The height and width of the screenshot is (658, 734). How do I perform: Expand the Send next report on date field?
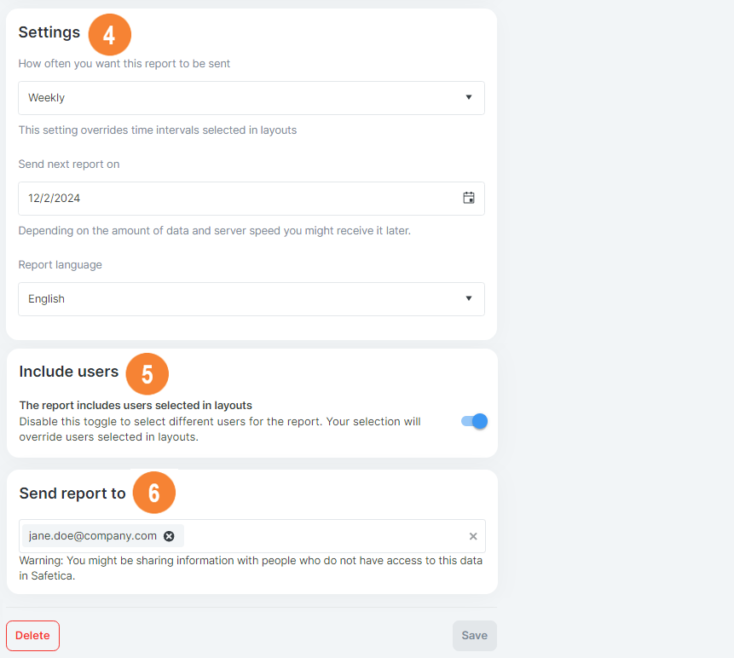(251, 197)
